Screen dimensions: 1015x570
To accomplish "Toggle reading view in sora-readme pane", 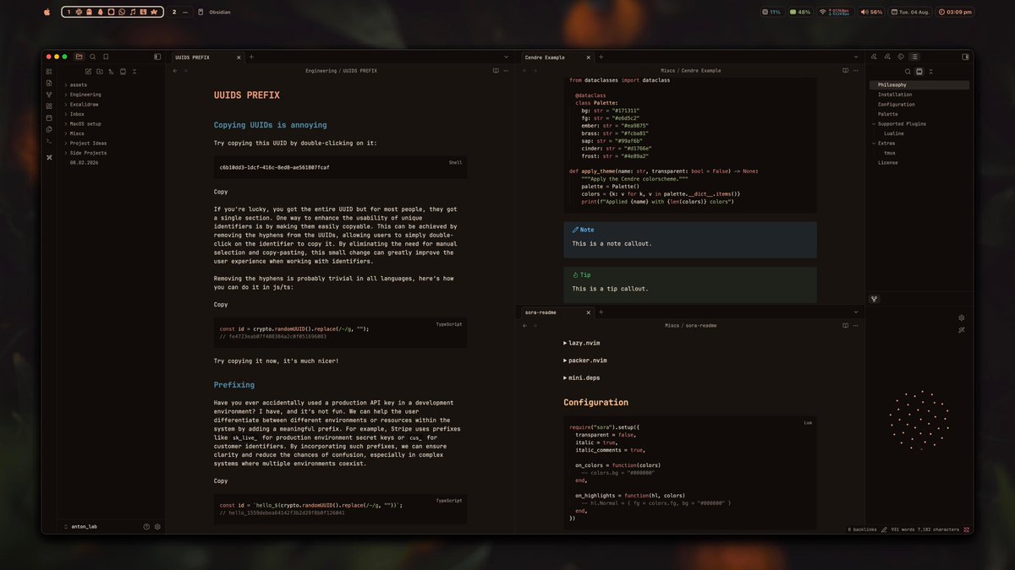I will [x=844, y=325].
